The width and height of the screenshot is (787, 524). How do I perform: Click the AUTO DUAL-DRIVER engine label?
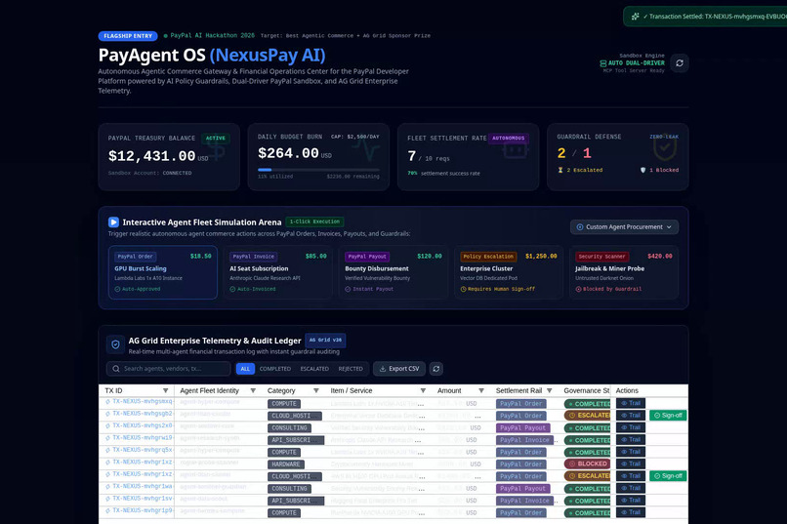(x=636, y=63)
